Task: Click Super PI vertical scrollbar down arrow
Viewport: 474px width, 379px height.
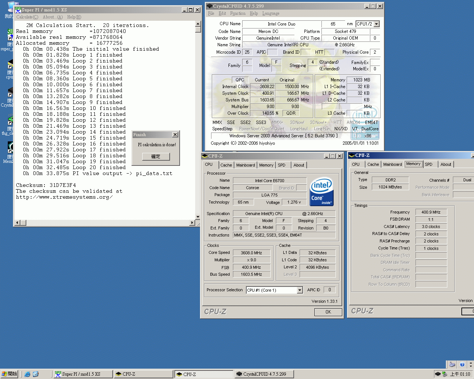Action: pyautogui.click(x=198, y=217)
